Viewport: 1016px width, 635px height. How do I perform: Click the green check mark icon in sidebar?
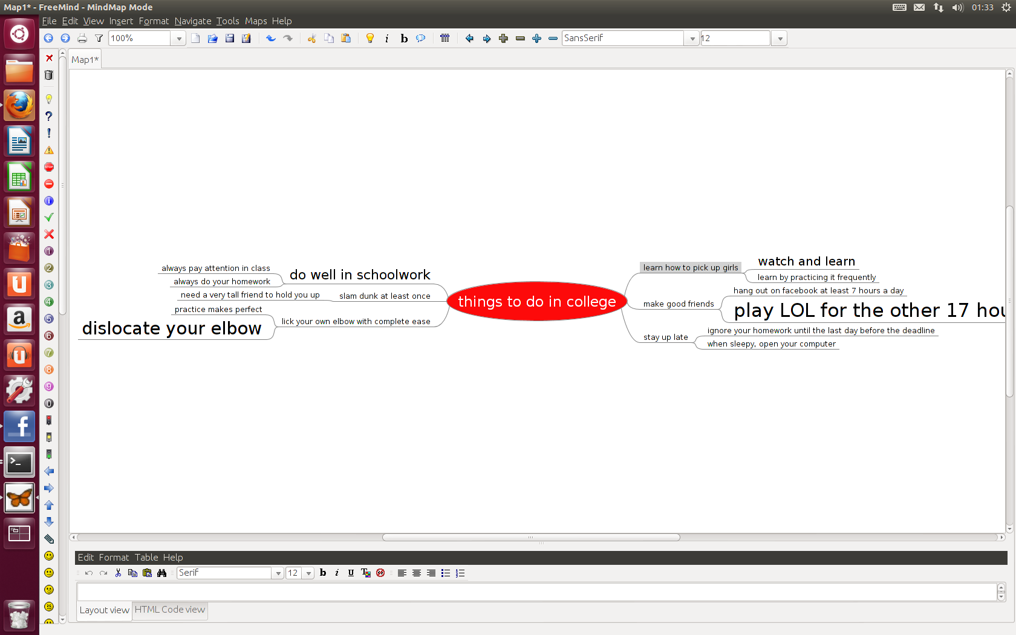click(x=49, y=217)
